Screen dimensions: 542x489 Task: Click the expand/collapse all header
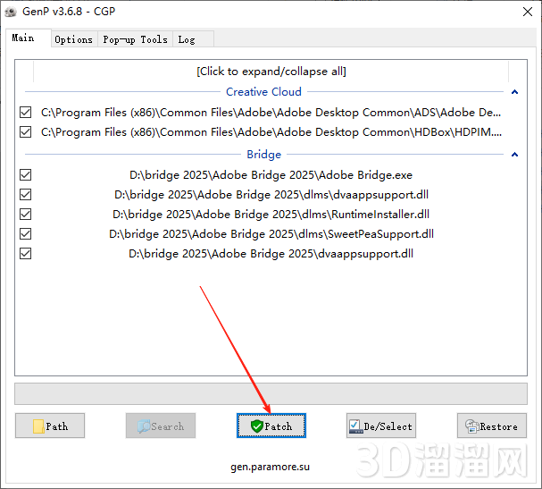(271, 72)
